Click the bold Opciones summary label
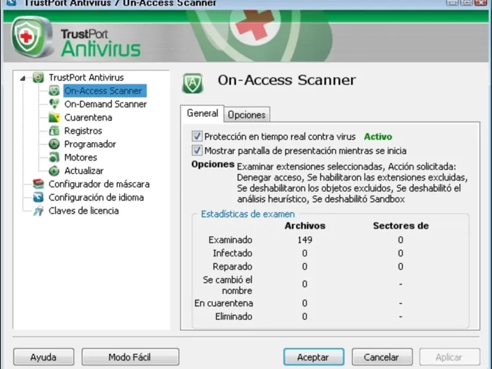This screenshot has width=492, height=369. click(213, 164)
